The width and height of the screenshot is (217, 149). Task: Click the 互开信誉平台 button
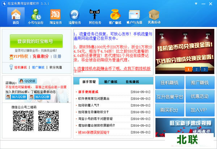(x=169, y=96)
